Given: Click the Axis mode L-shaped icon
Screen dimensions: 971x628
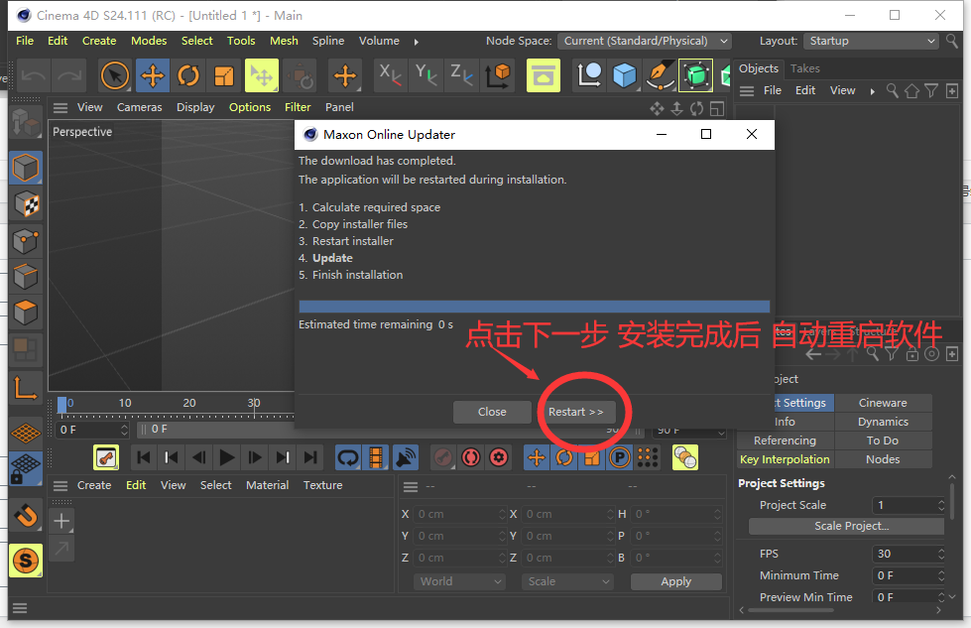Looking at the screenshot, I should point(26,389).
